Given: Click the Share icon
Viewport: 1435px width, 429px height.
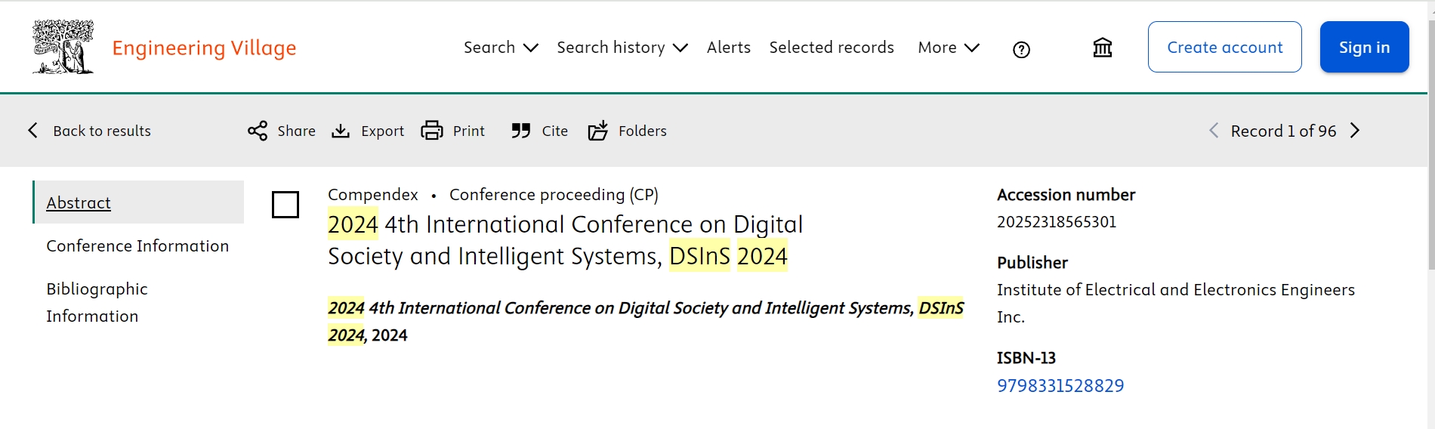Looking at the screenshot, I should tap(258, 131).
